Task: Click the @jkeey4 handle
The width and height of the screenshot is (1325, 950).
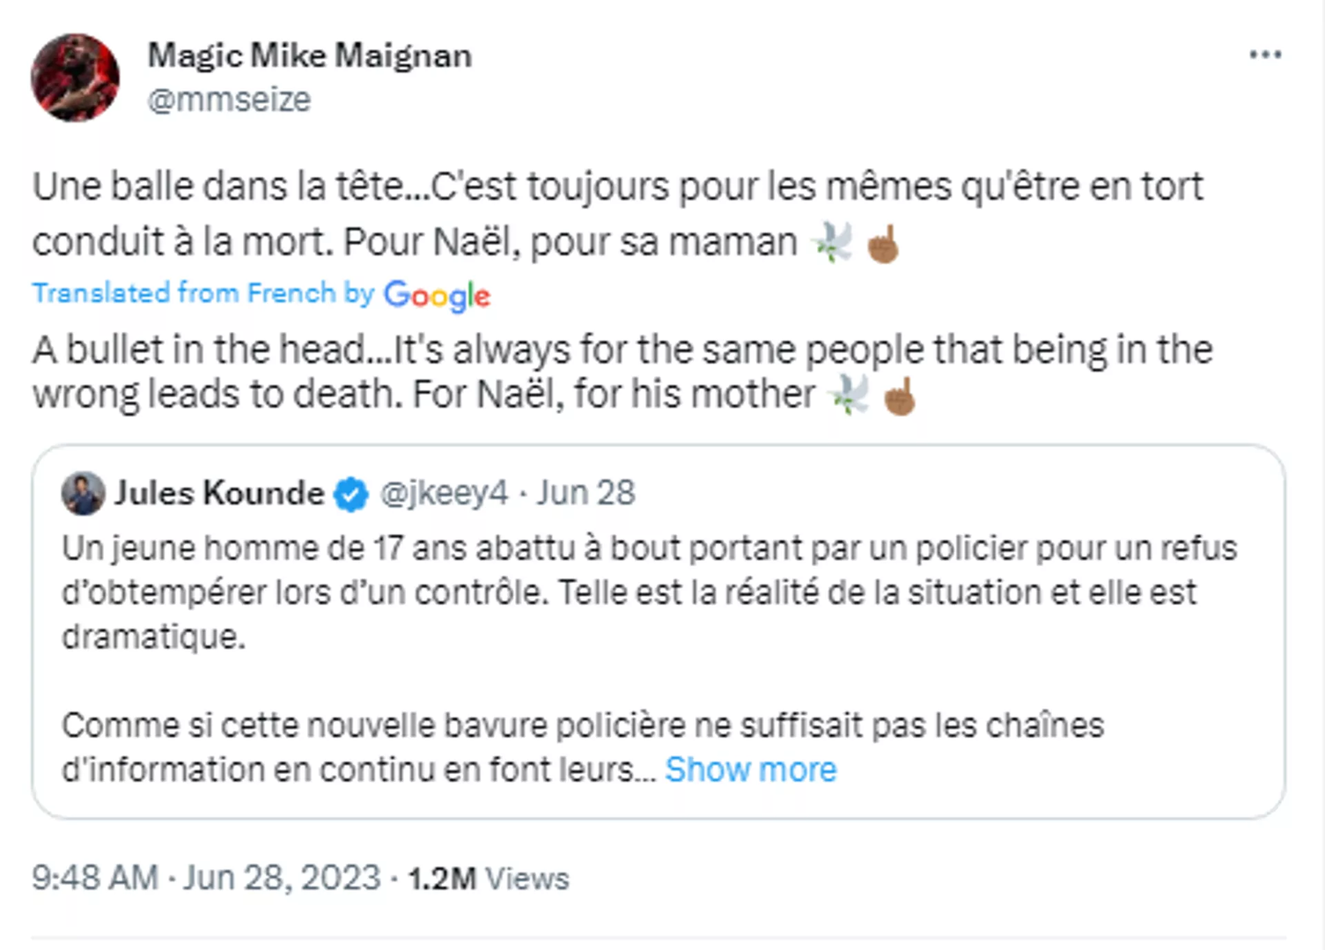Action: click(x=444, y=493)
